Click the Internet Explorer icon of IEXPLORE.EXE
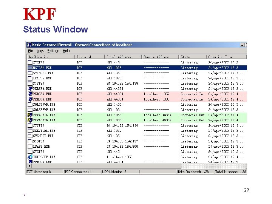Screen dimensions: 272x204 pyautogui.click(x=30, y=157)
